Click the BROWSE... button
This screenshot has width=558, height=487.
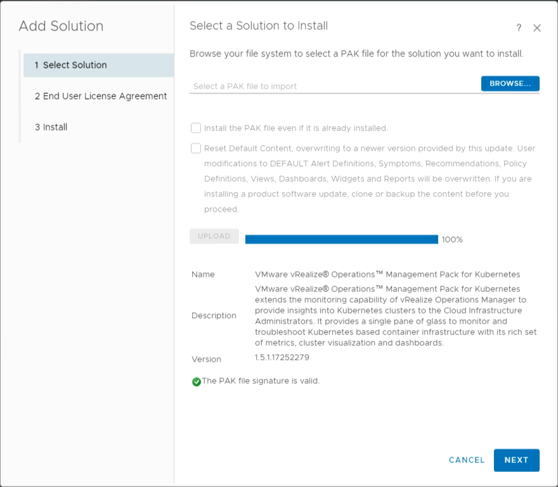[x=510, y=84]
